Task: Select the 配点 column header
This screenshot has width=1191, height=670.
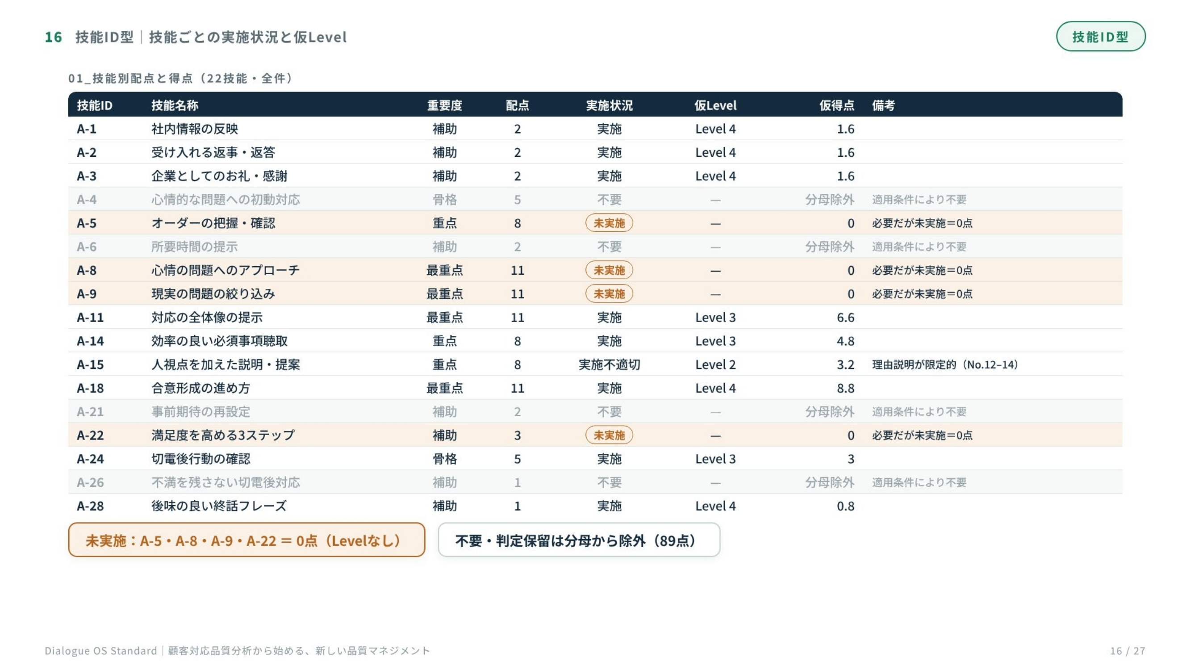Action: (517, 105)
